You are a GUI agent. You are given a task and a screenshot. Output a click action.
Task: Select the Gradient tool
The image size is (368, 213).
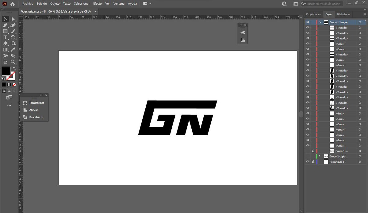(5, 50)
